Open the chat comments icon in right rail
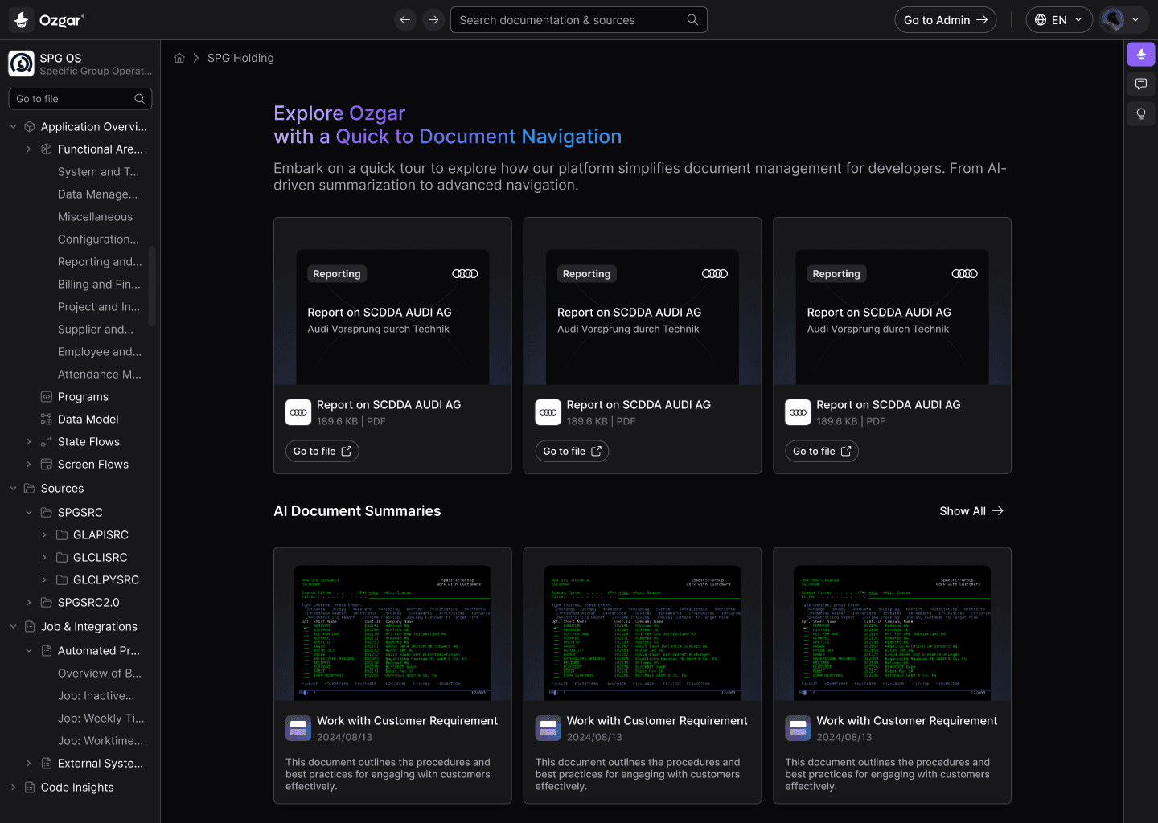This screenshot has height=823, width=1158. (x=1140, y=84)
